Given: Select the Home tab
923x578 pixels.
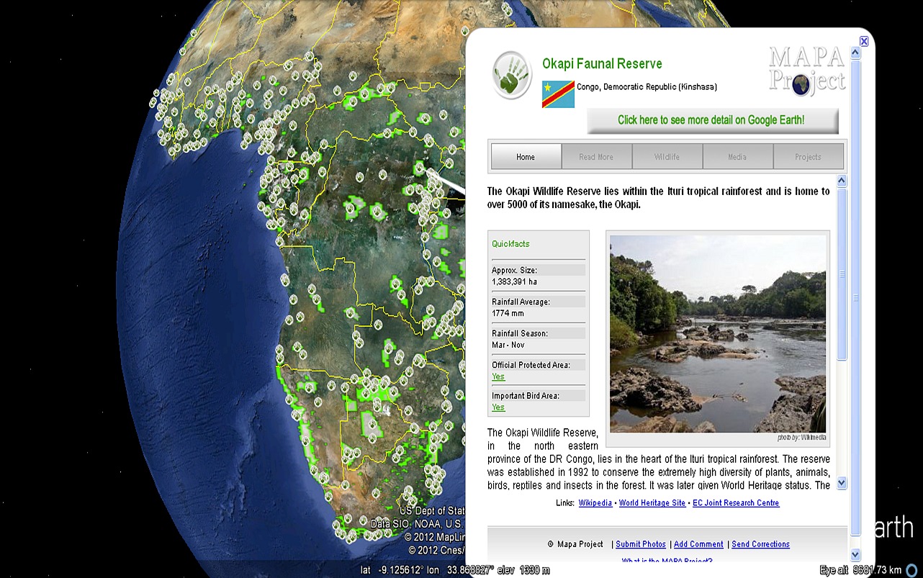Looking at the screenshot, I should tap(526, 157).
